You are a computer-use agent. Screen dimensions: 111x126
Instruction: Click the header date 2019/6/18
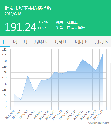click(x=13, y=14)
